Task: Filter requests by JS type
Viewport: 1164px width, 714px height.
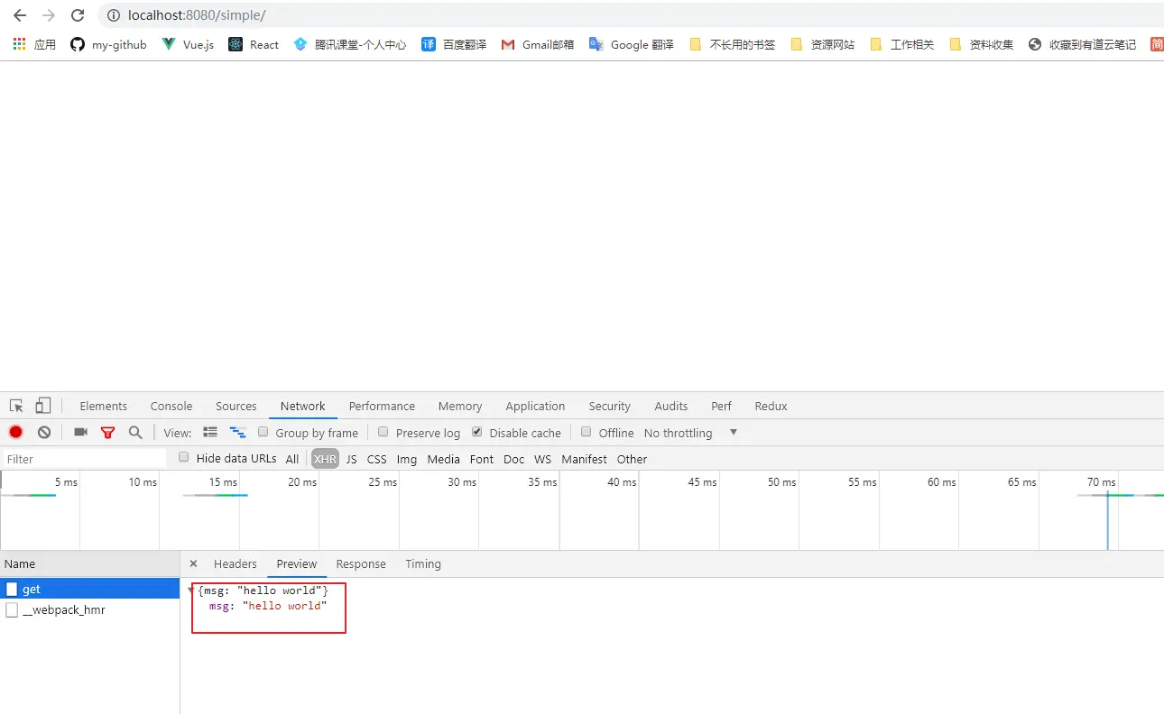Action: point(351,459)
